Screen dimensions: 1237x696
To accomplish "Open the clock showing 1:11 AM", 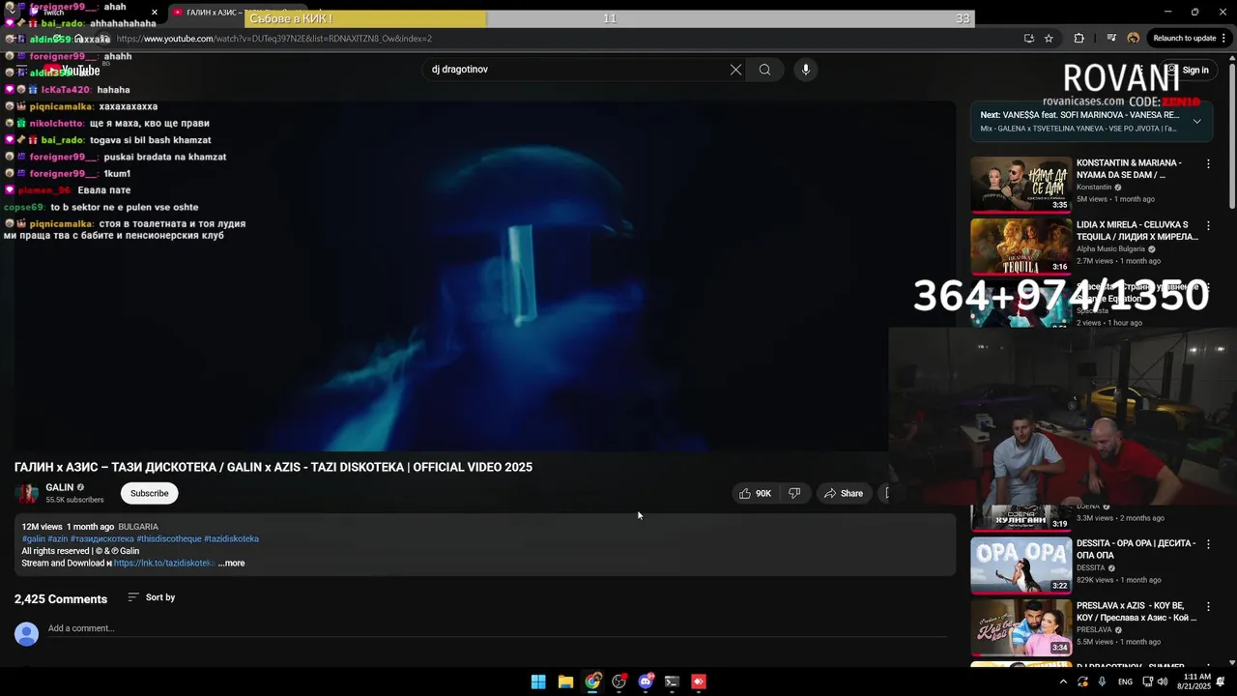I will click(1195, 681).
